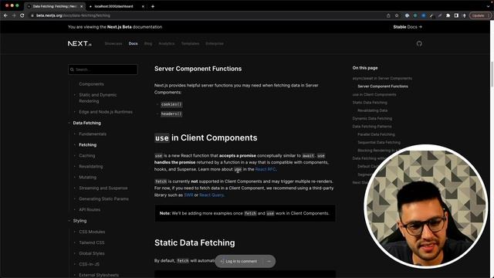
Task: Select the Data Fetching: Fetching browser tab
Action: pos(55,6)
